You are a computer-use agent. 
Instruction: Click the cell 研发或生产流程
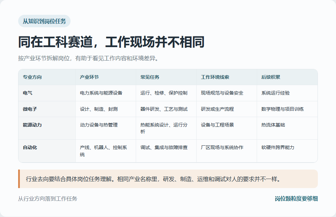pyautogui.click(x=226, y=109)
